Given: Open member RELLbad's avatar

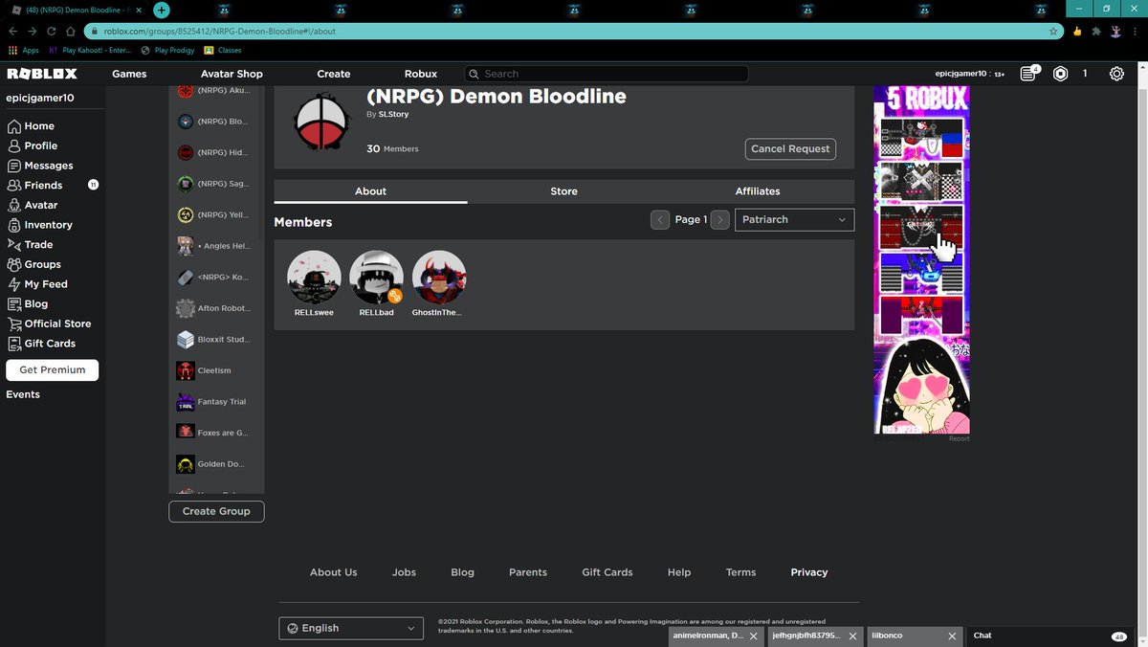Looking at the screenshot, I should click(377, 278).
